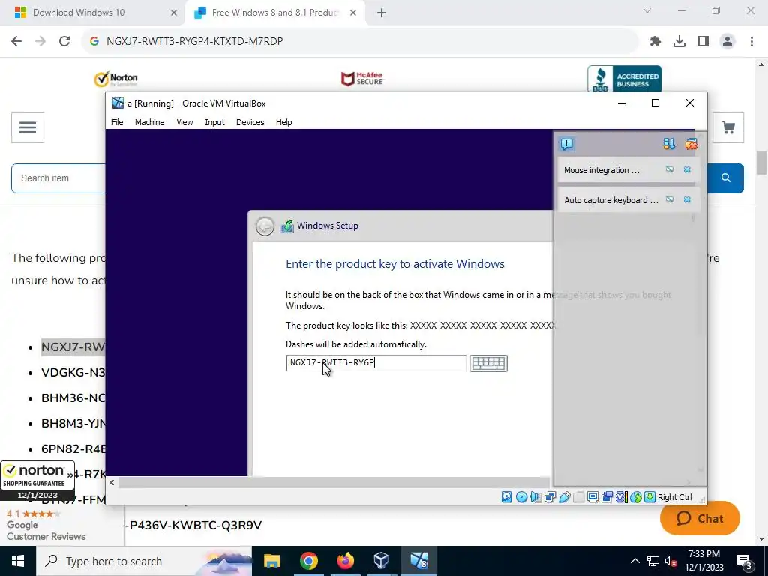Open a new Chrome tab
This screenshot has width=768, height=576.
382,13
